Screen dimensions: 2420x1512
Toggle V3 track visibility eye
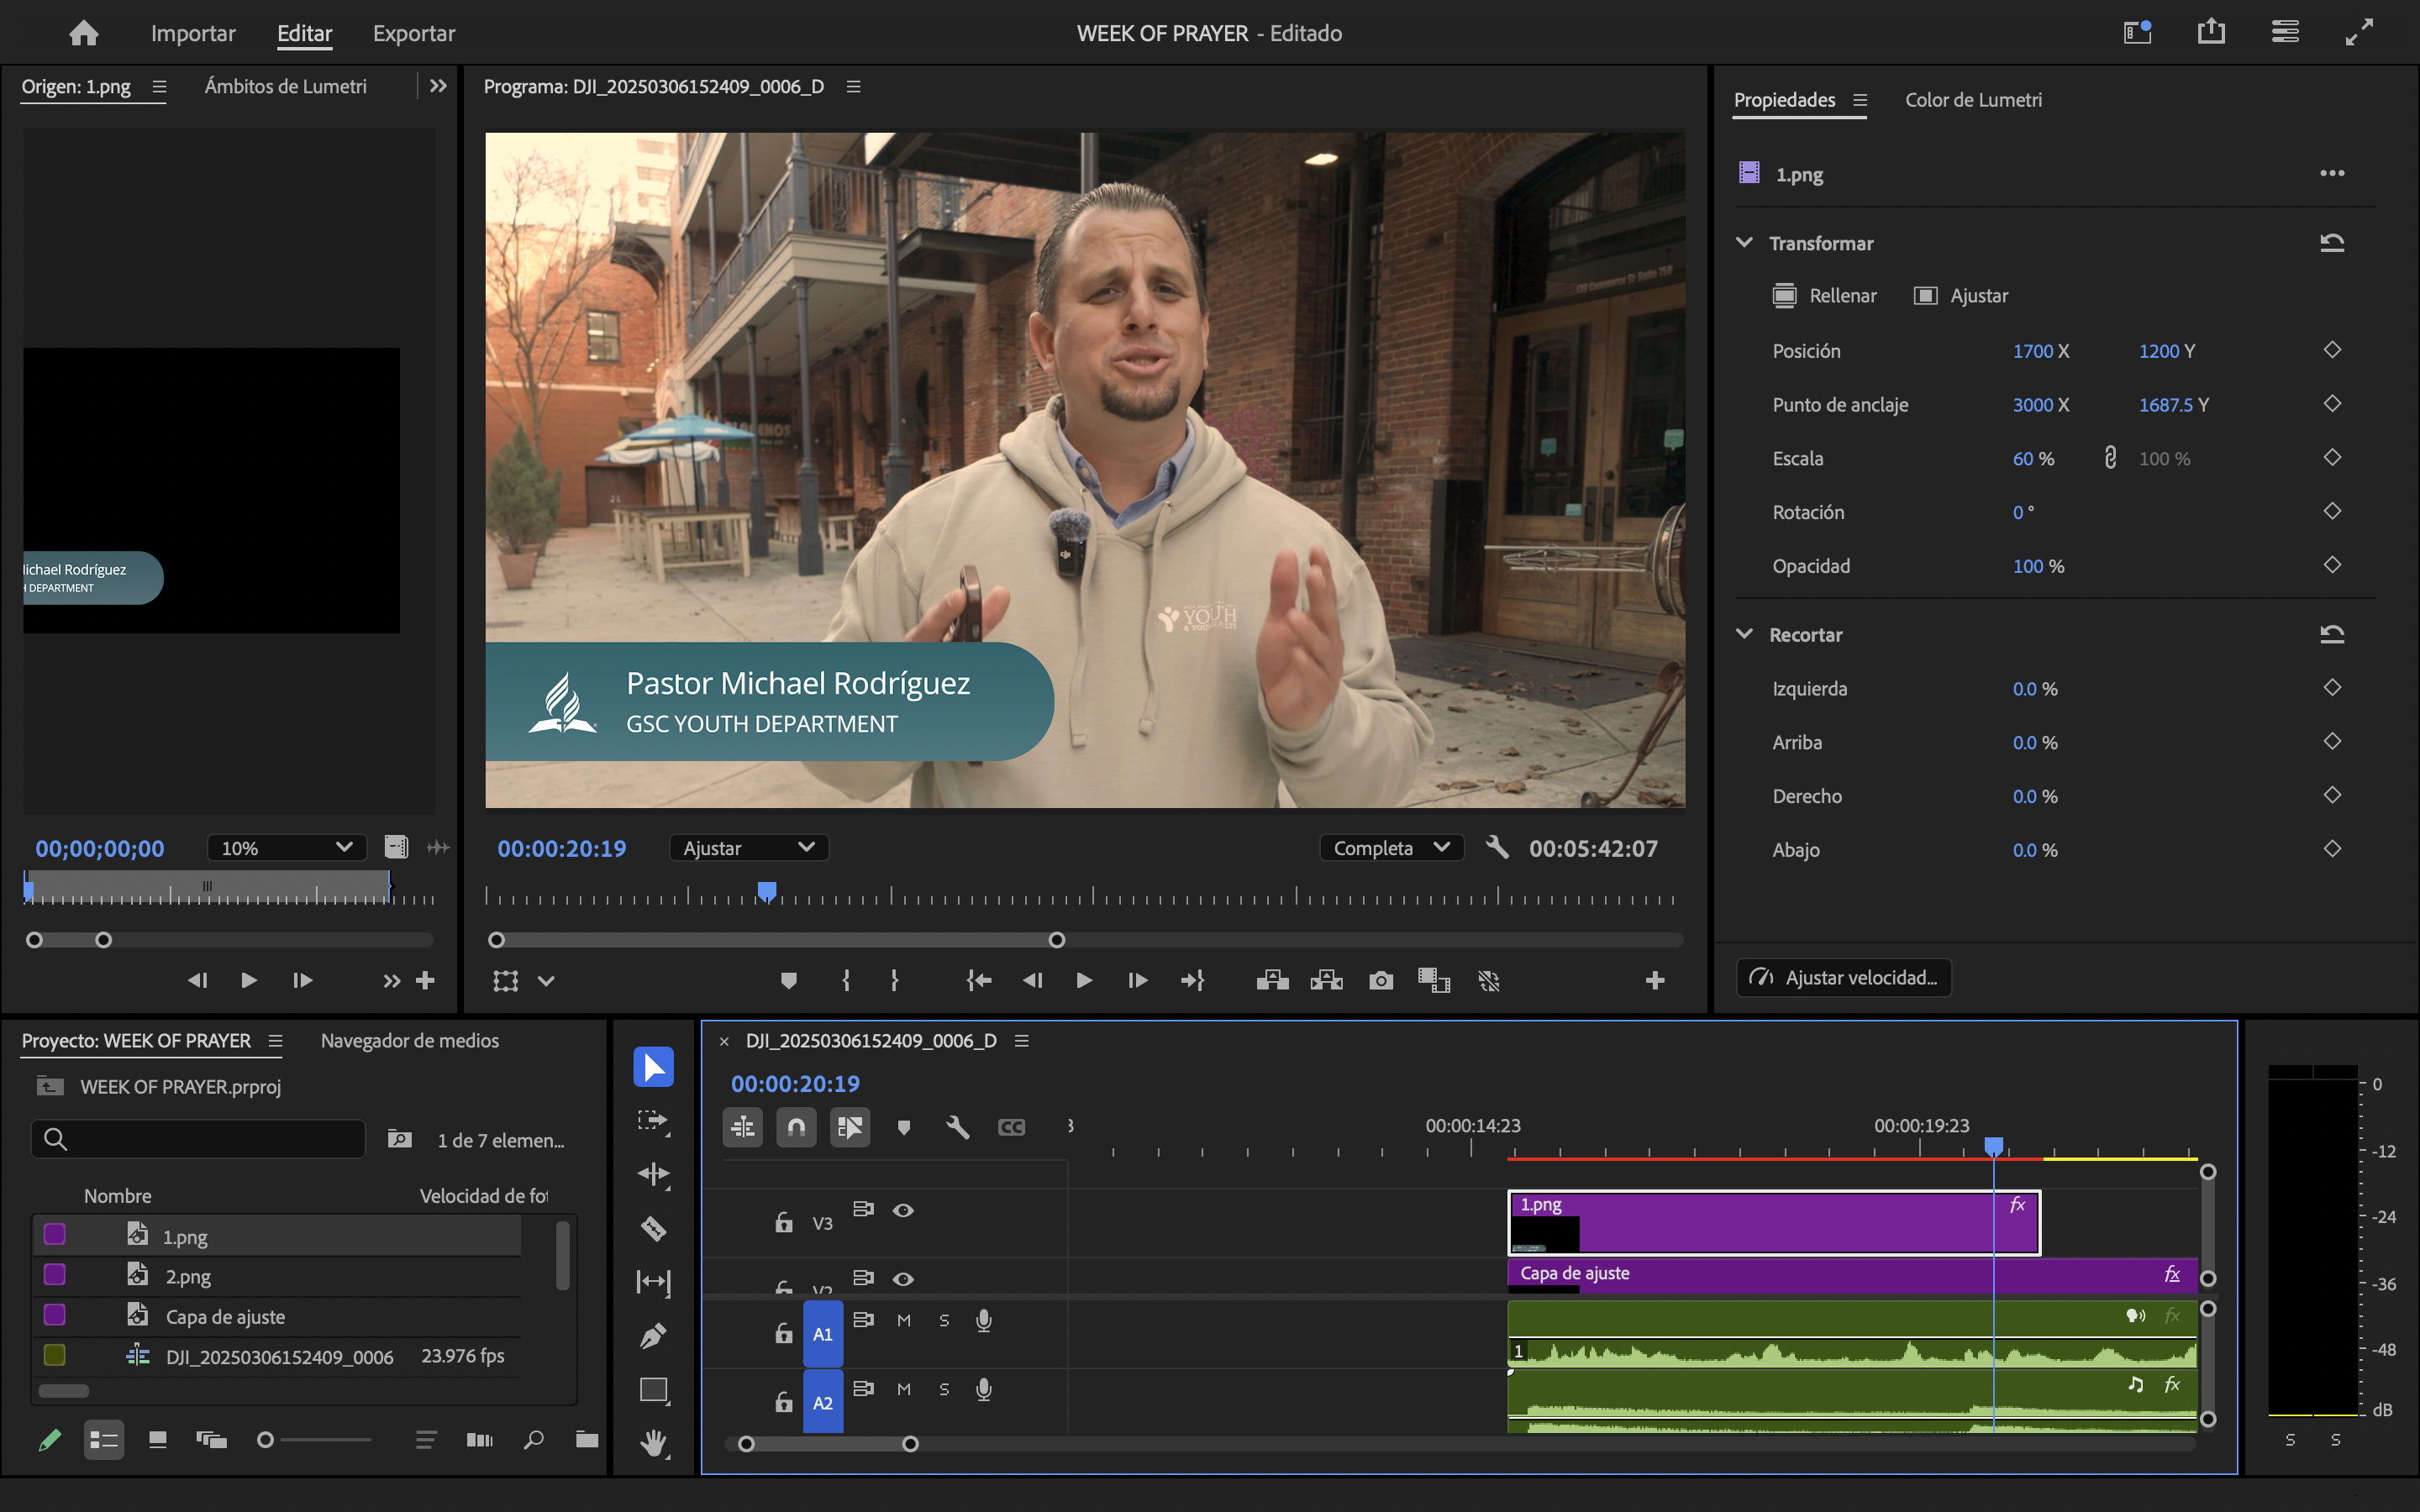coord(903,1210)
